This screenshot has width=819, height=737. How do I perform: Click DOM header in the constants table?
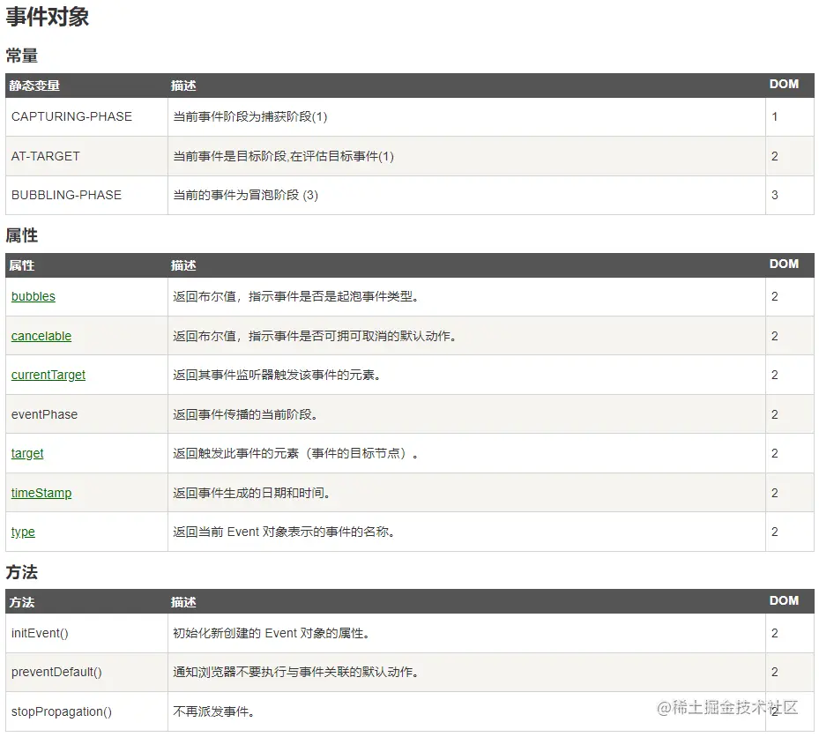point(784,84)
